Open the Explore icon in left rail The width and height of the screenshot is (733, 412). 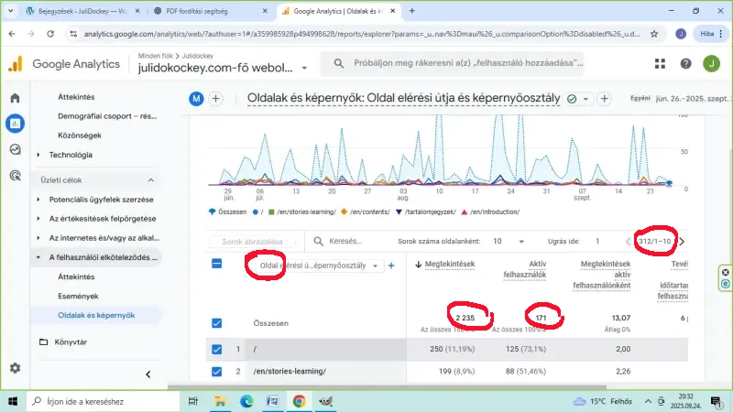click(15, 149)
